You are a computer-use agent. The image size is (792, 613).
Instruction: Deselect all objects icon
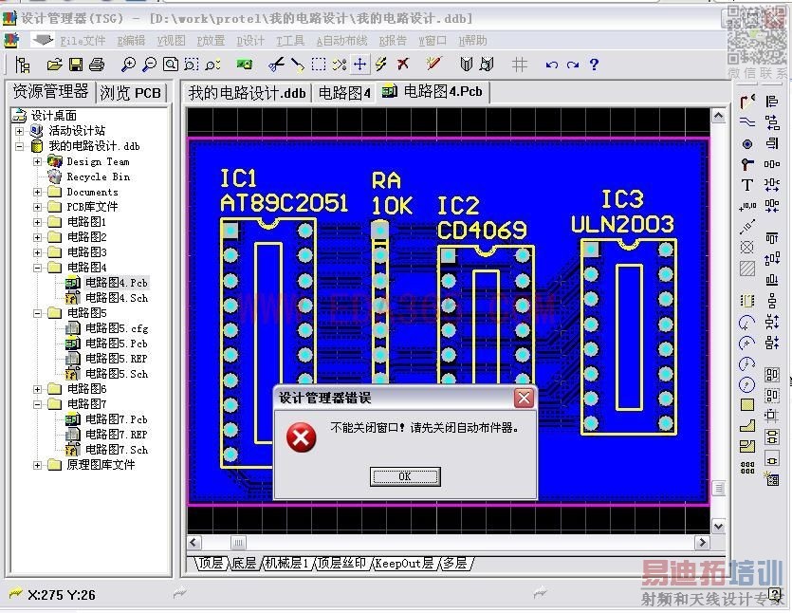(x=340, y=65)
